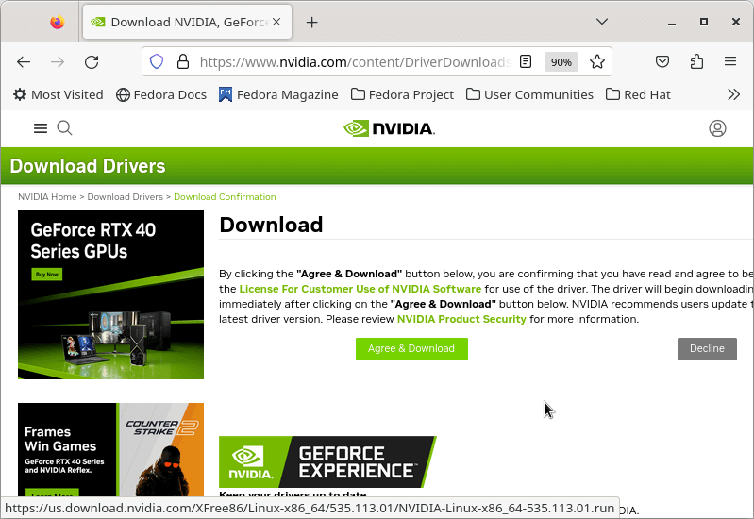Open a new tab with plus button
This screenshot has width=754, height=519.
[x=311, y=22]
